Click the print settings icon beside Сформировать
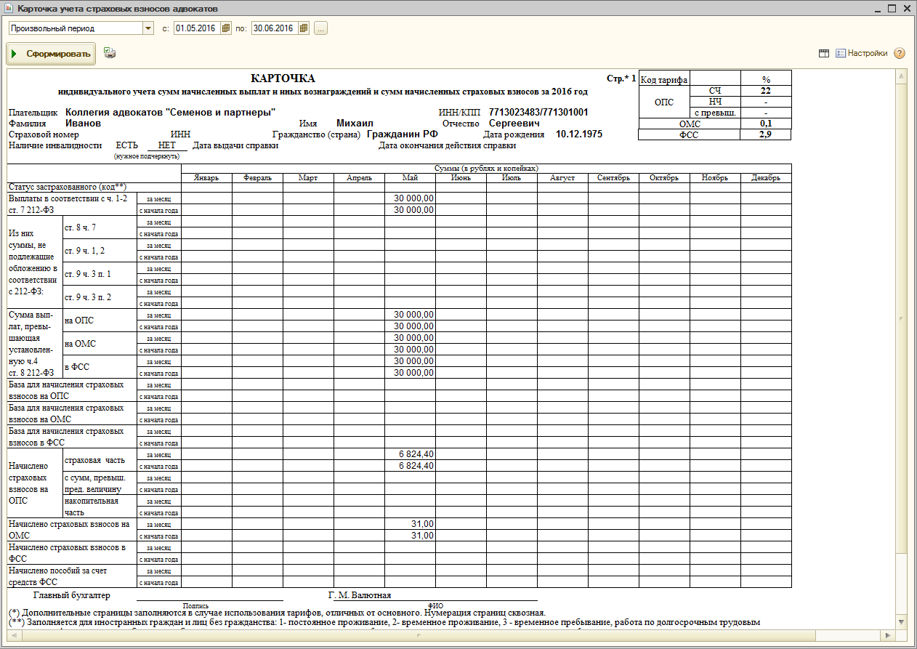Image resolution: width=917 pixels, height=649 pixels. [x=110, y=53]
